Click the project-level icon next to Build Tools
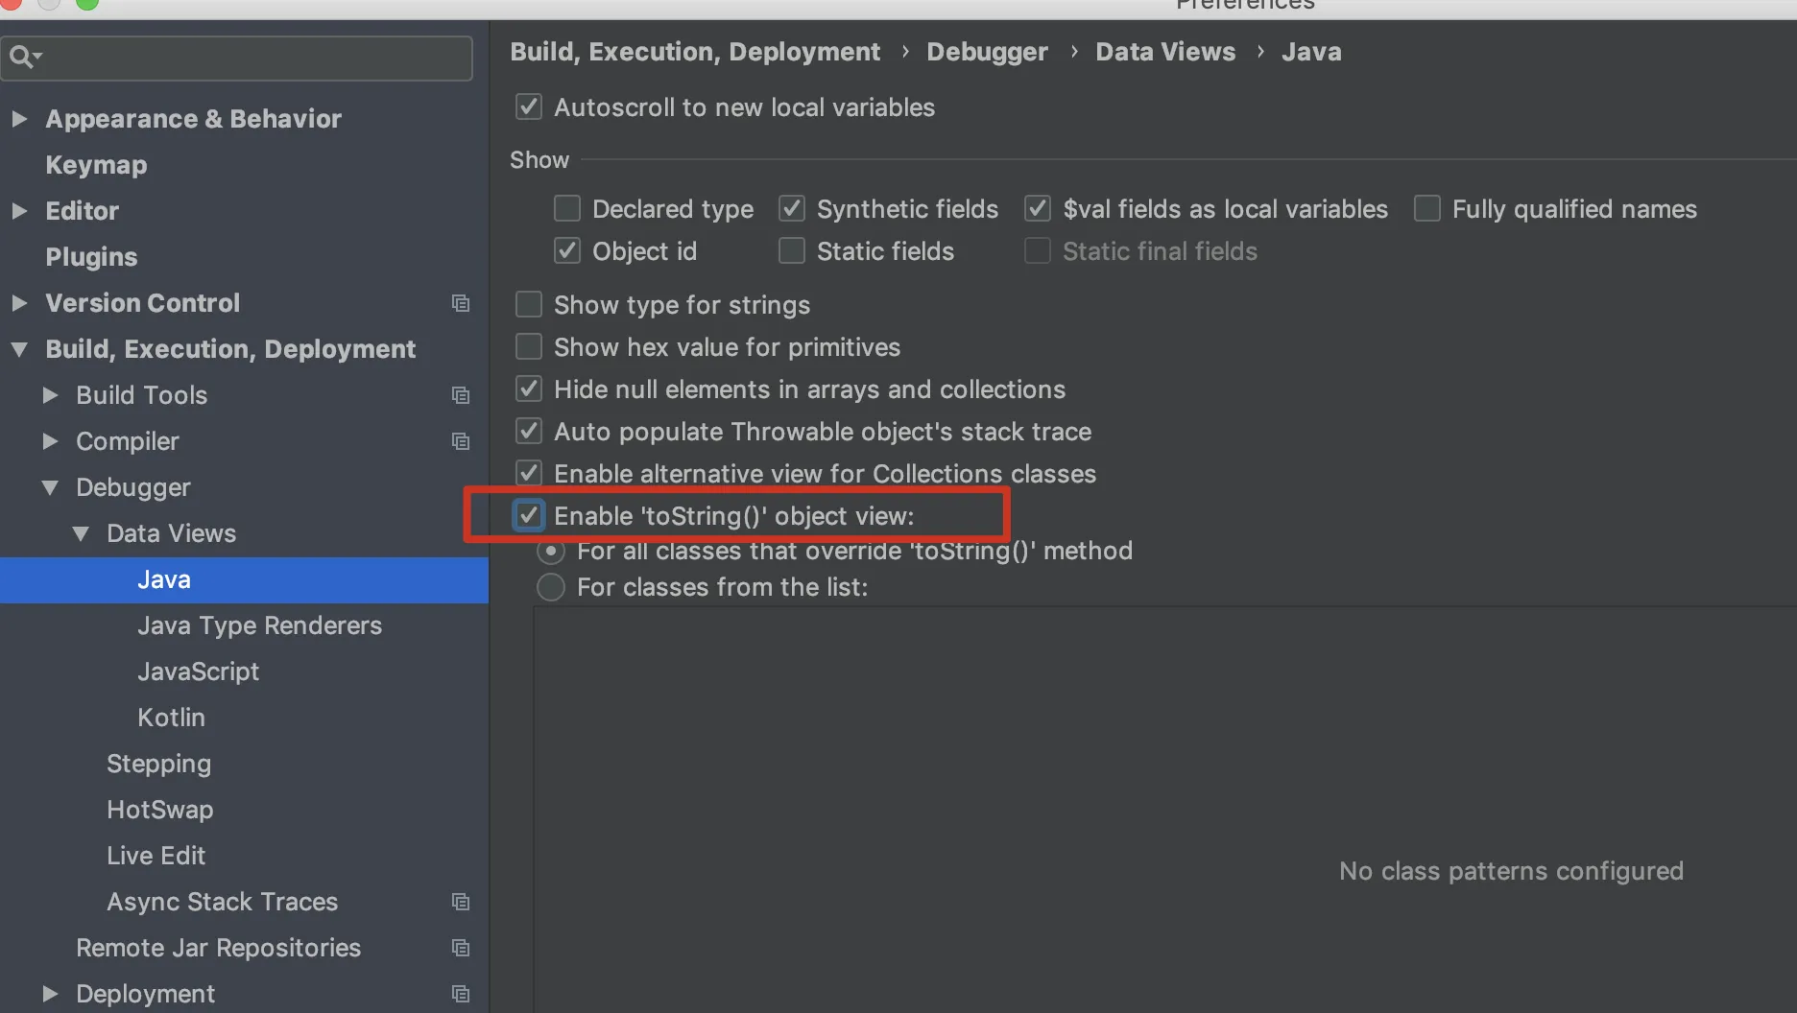 click(461, 395)
